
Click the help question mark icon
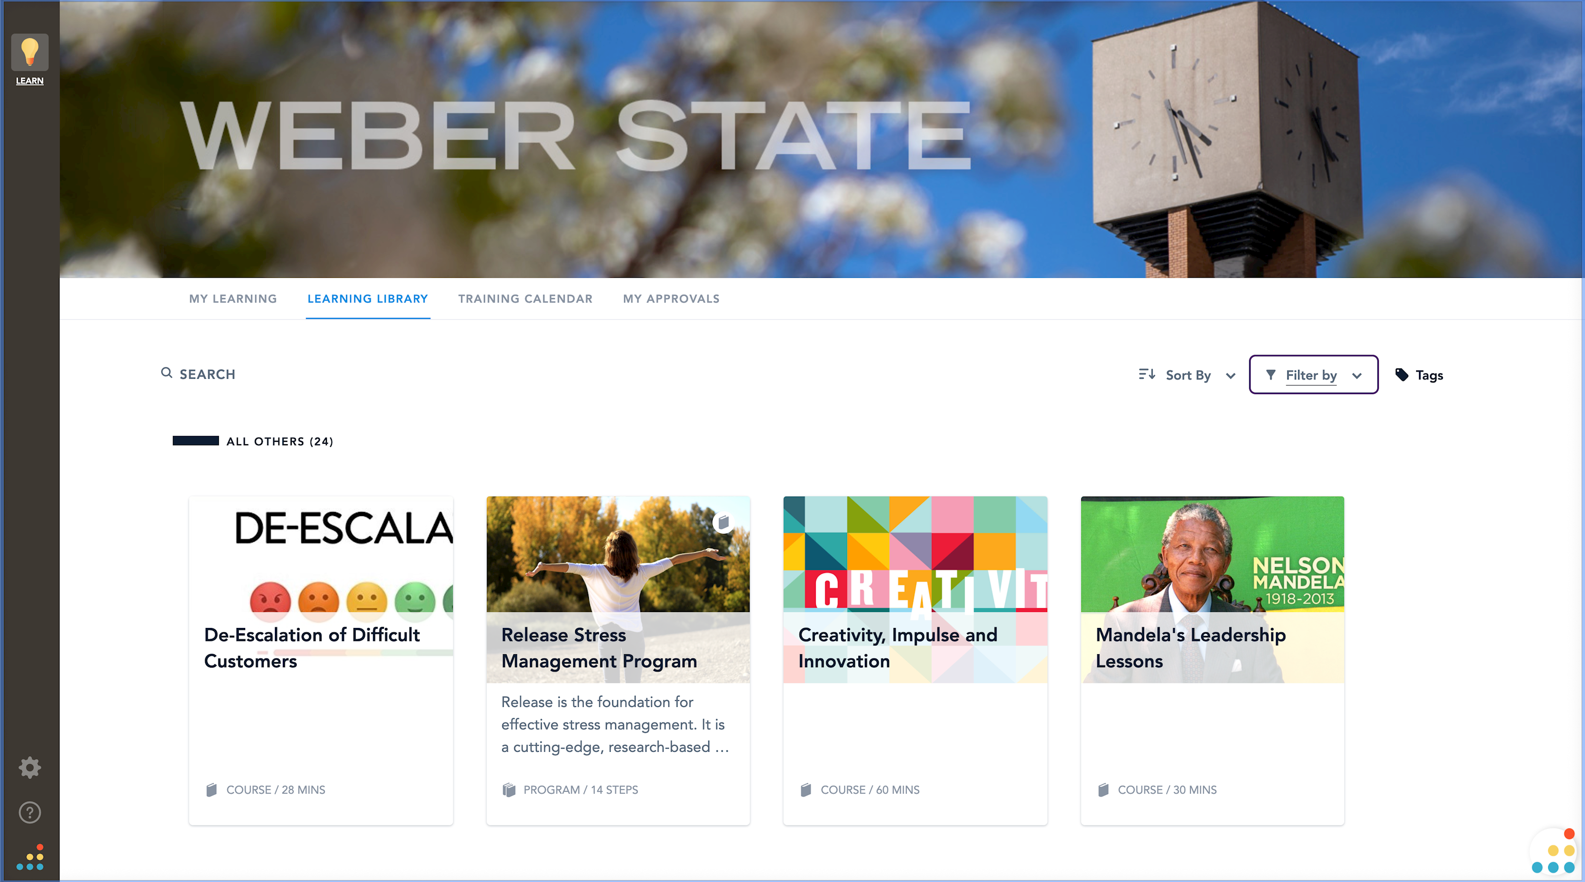pyautogui.click(x=30, y=813)
